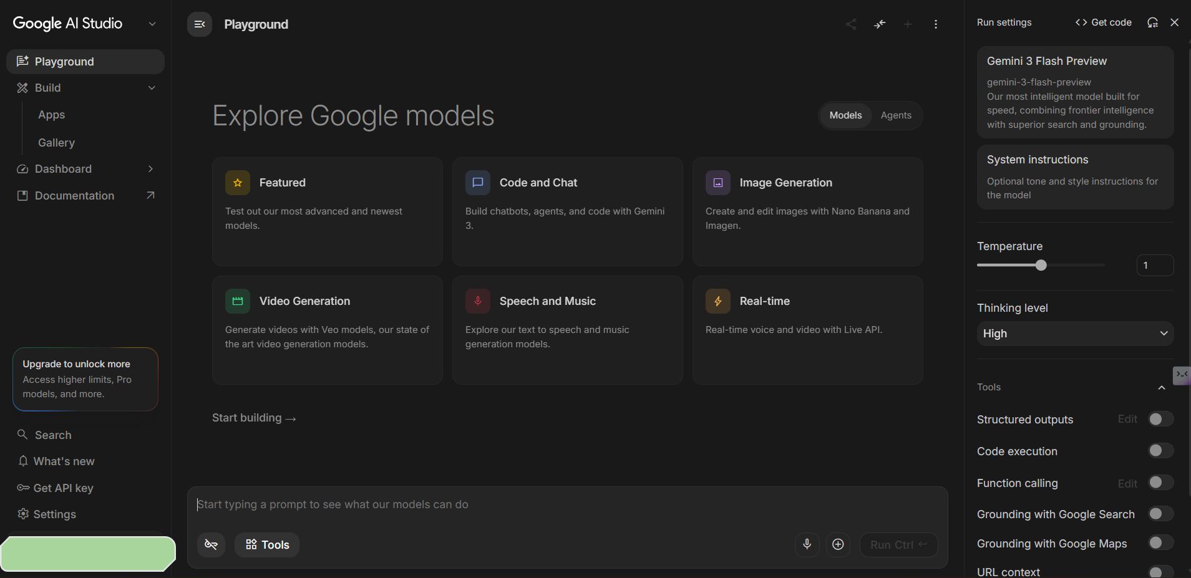Switch to the Models tab
The width and height of the screenshot is (1191, 578).
click(x=845, y=115)
